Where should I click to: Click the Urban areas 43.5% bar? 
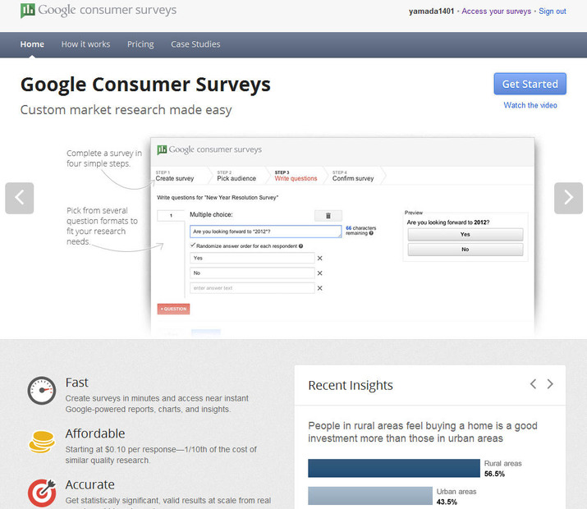(370, 496)
